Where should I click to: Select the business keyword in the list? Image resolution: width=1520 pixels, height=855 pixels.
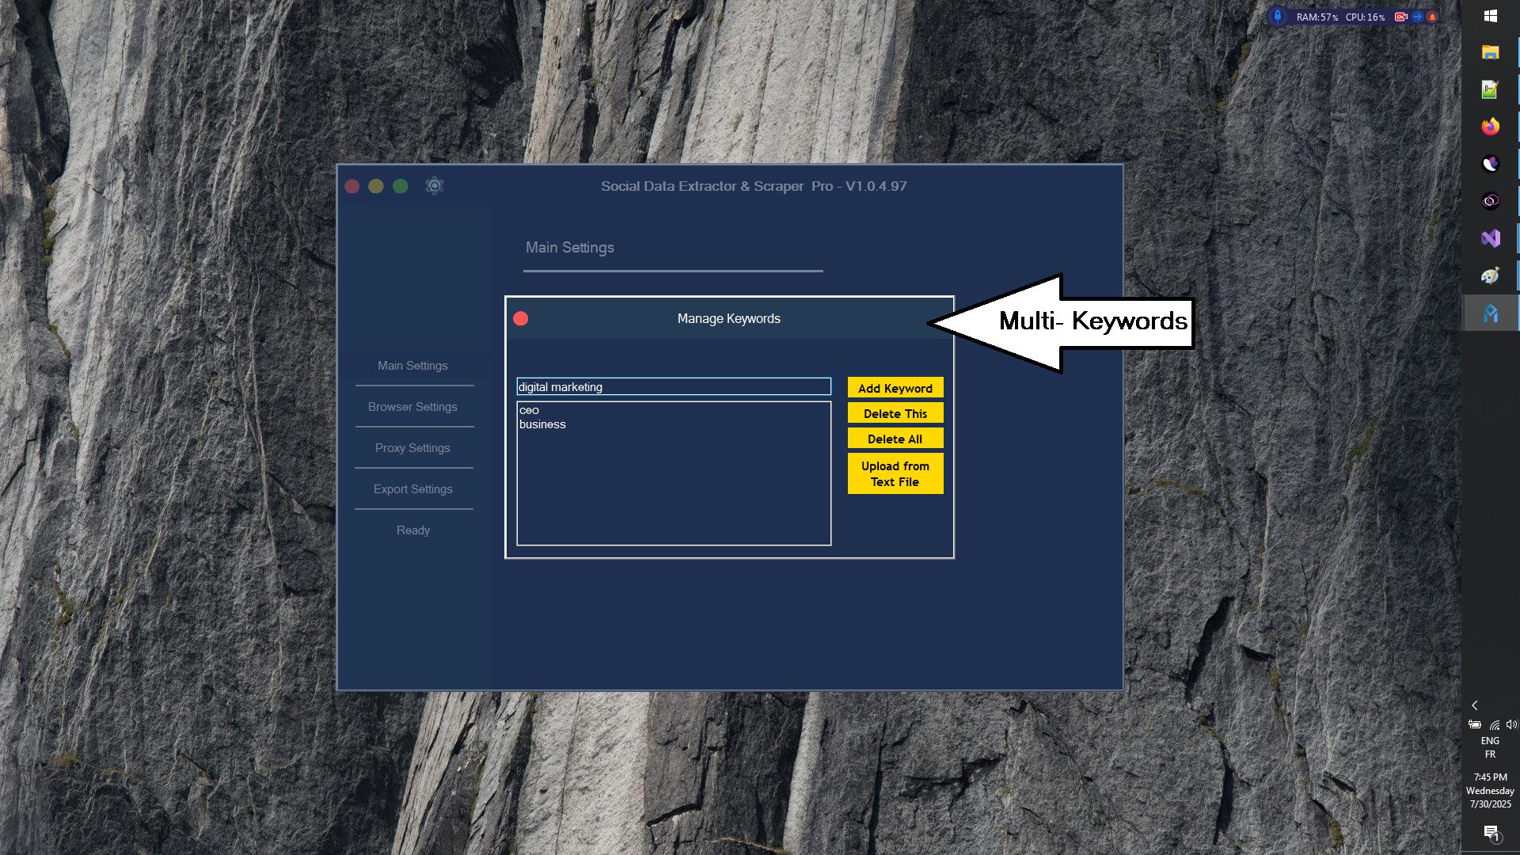click(x=542, y=424)
